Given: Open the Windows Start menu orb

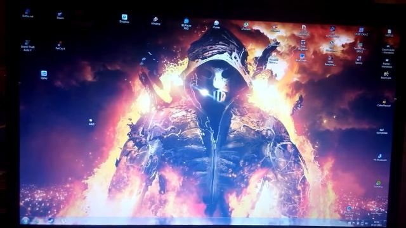Looking at the screenshot, I should click(25, 220).
